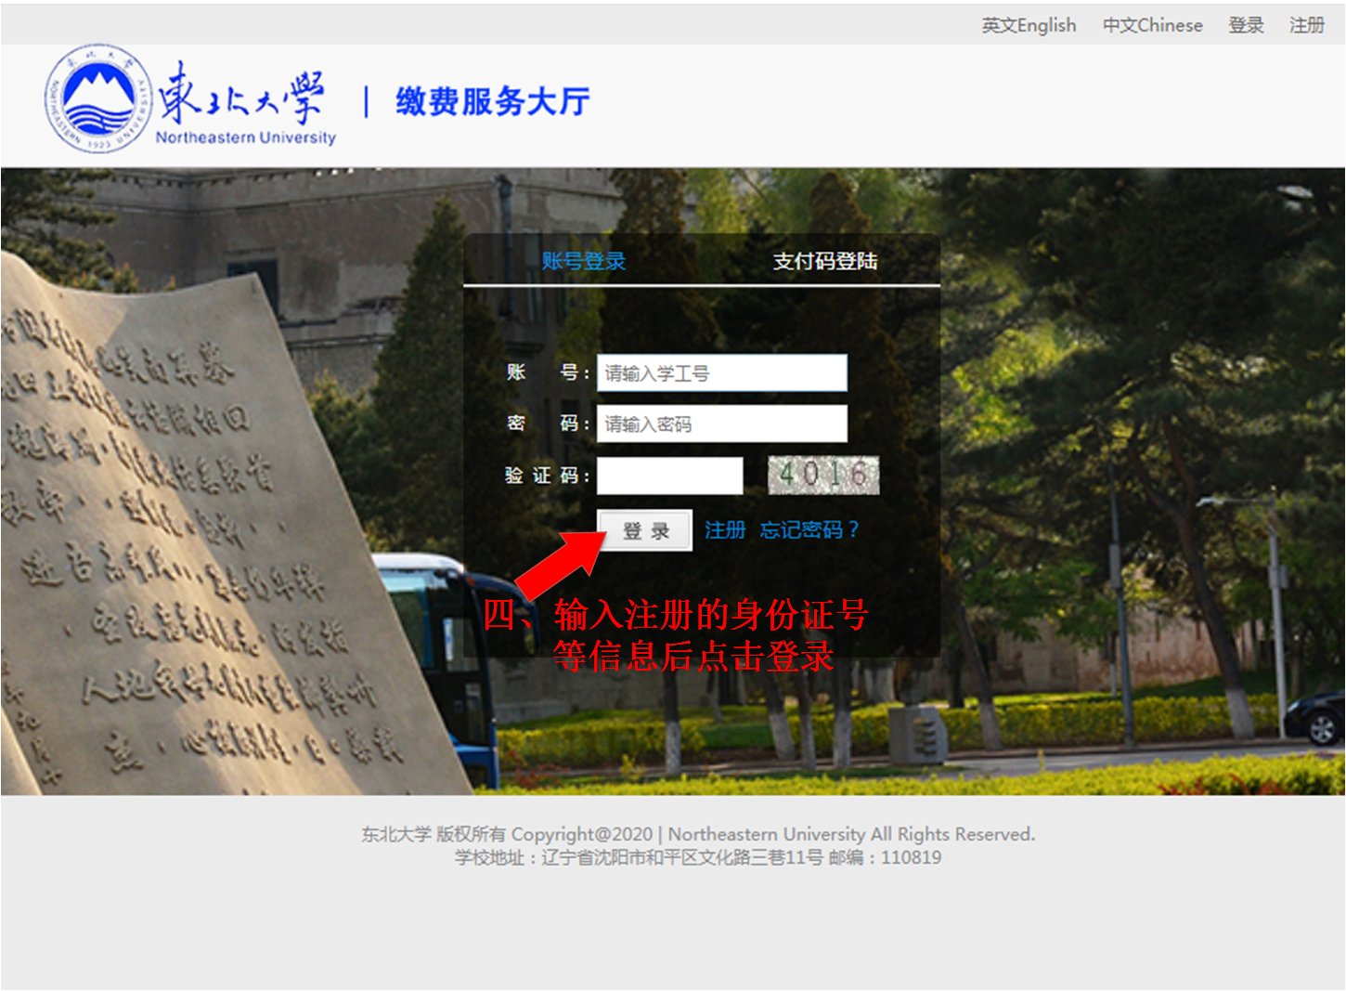
Task: Switch language to 中文Chinese
Action: pyautogui.click(x=1152, y=25)
